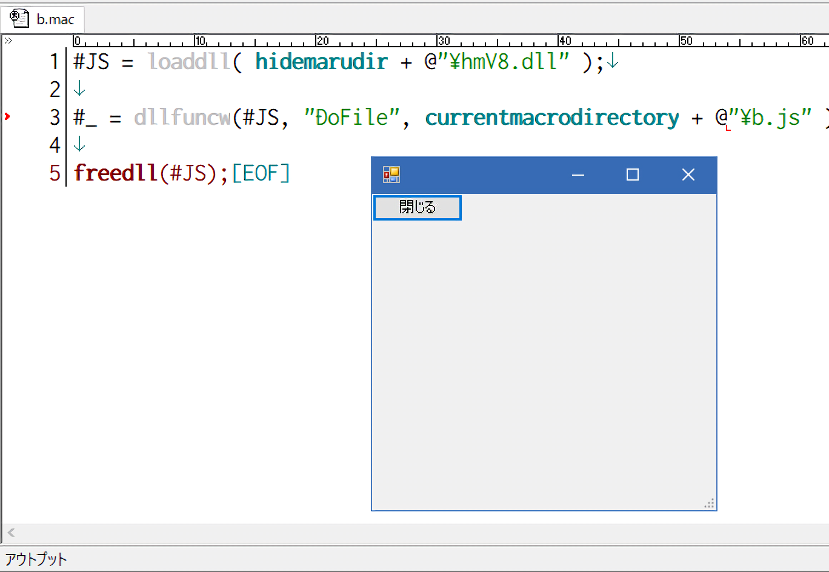829x572 pixels.
Task: Select line number 5 in the gutter
Action: point(55,173)
